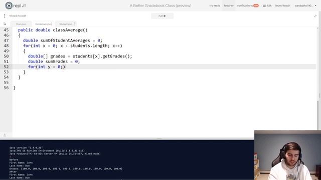This screenshot has height=180, width=321.
Task: Click line number 56 in the gutter
Action: coord(6,88)
